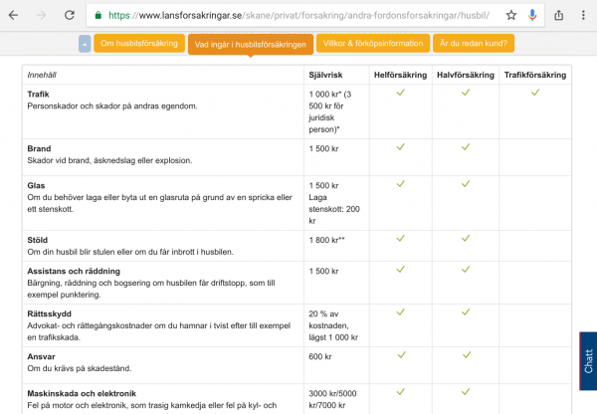Bookmark this page with the star
This screenshot has width=597, height=414.
pyautogui.click(x=510, y=16)
